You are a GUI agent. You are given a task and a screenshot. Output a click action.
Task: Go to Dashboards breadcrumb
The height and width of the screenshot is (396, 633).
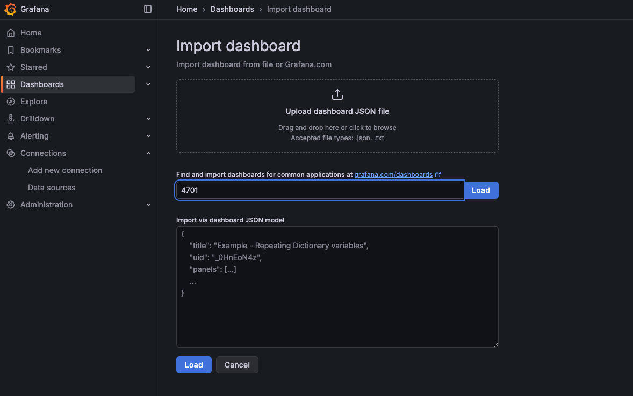(x=232, y=9)
